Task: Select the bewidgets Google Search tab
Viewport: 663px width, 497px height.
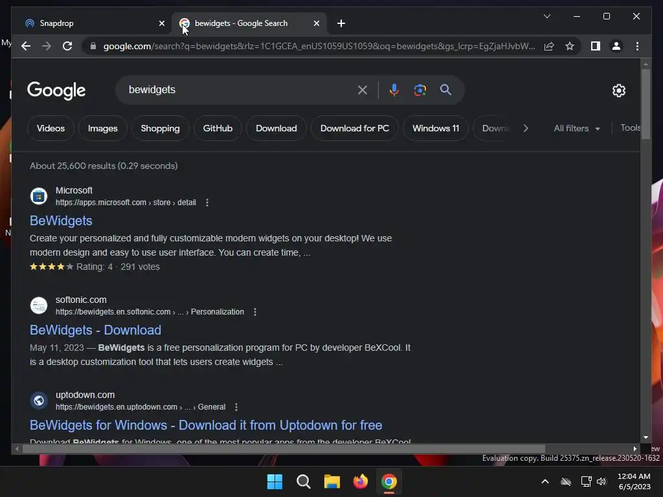Action: (249, 23)
